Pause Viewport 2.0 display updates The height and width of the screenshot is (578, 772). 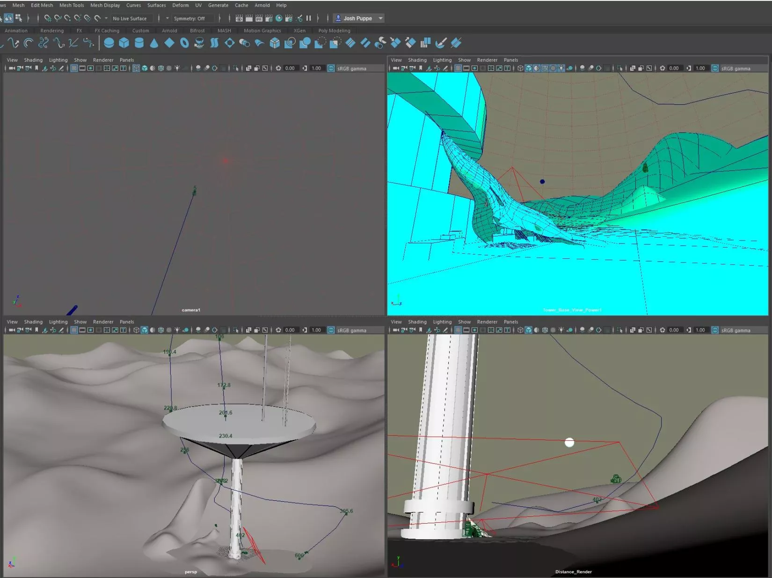click(x=309, y=18)
